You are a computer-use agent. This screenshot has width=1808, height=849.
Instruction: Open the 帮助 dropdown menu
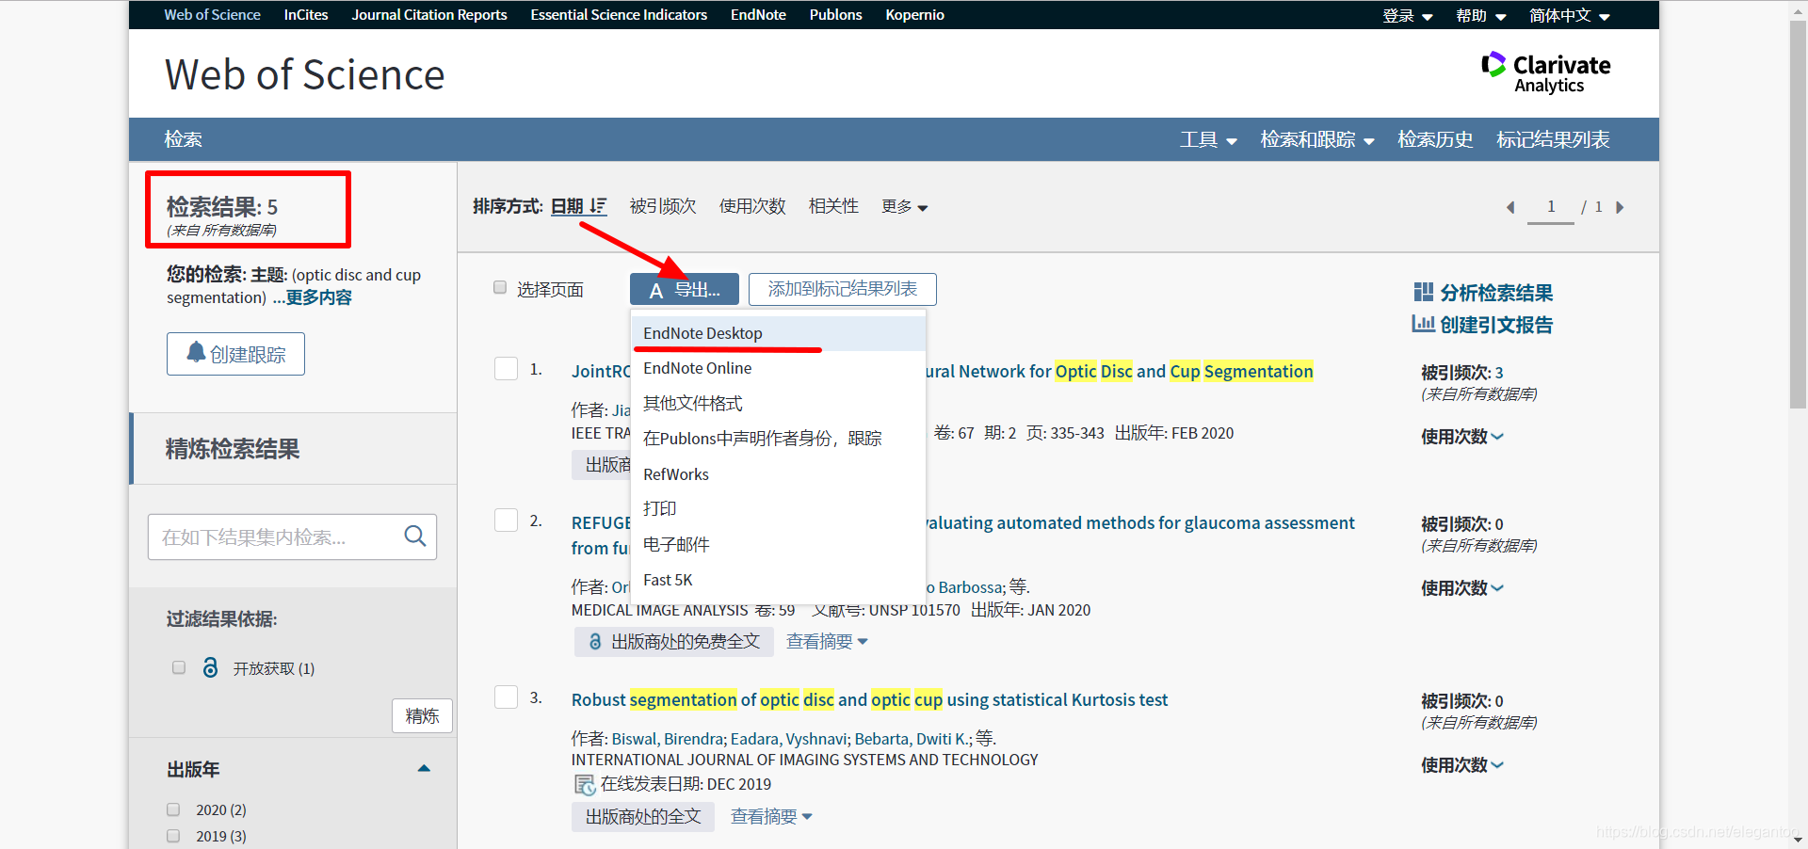click(x=1481, y=15)
